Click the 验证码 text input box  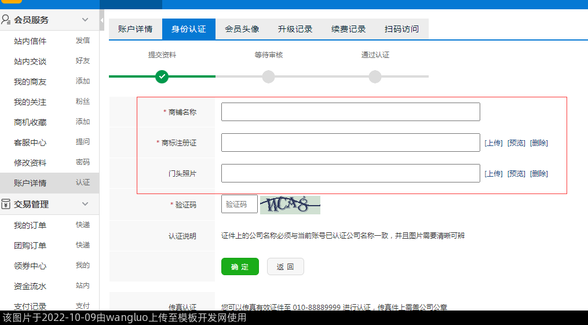pyautogui.click(x=239, y=205)
